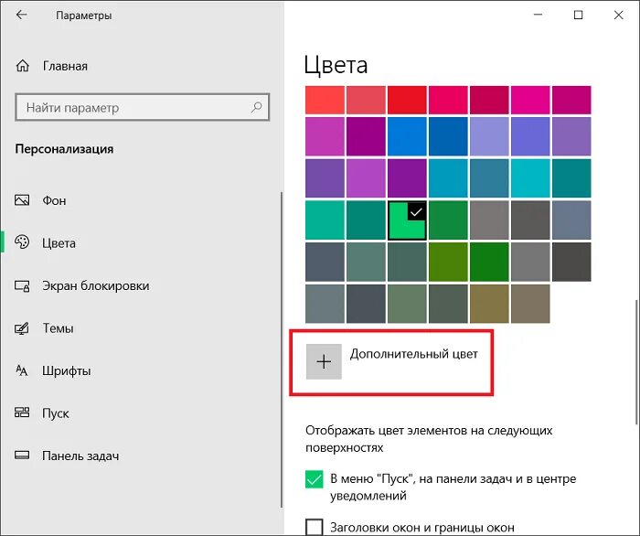
Task: Go to Главная settings home
Action: (65, 66)
